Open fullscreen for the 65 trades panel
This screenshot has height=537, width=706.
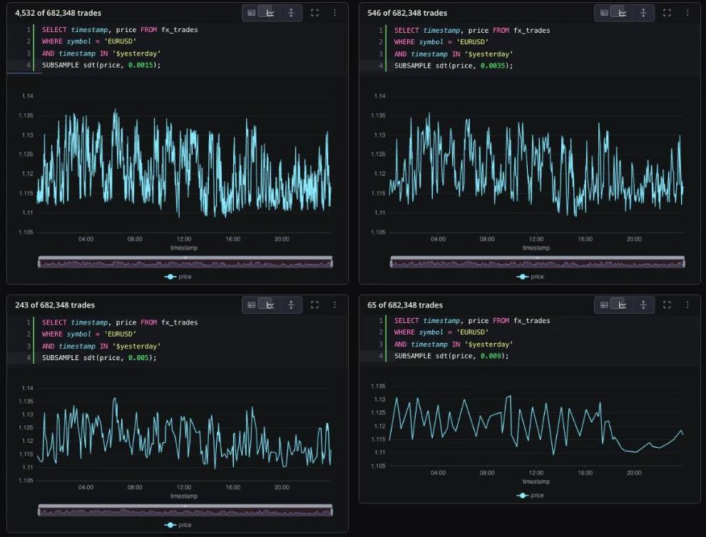[667, 305]
